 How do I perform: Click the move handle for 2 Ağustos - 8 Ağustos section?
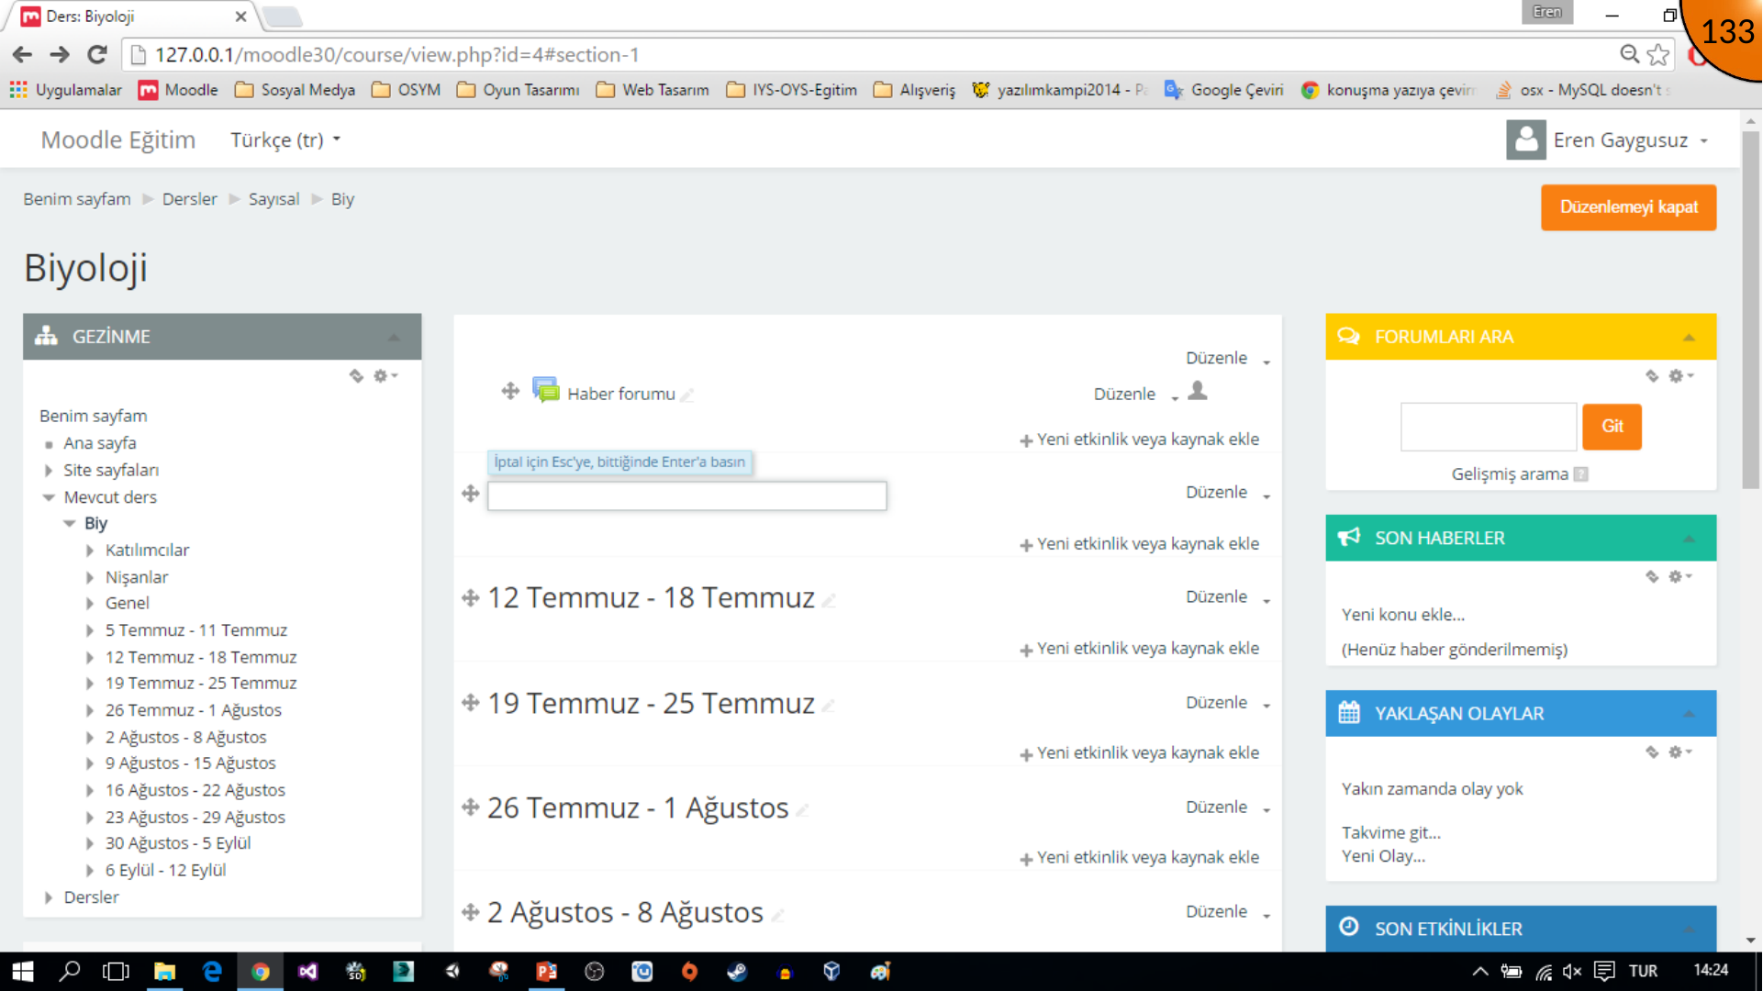[x=471, y=912]
